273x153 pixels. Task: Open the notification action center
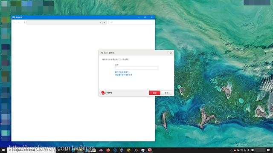(268, 150)
